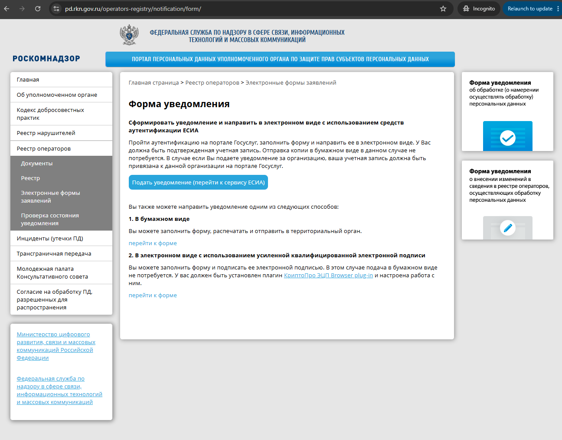Image resolution: width=562 pixels, height=440 pixels.
Task: Click Главная страница breadcrumb link
Action: click(154, 83)
